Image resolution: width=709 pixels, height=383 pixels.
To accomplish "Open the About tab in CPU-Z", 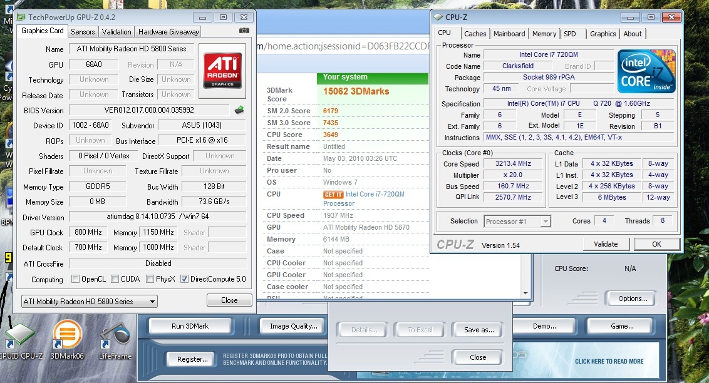I will 633,34.
